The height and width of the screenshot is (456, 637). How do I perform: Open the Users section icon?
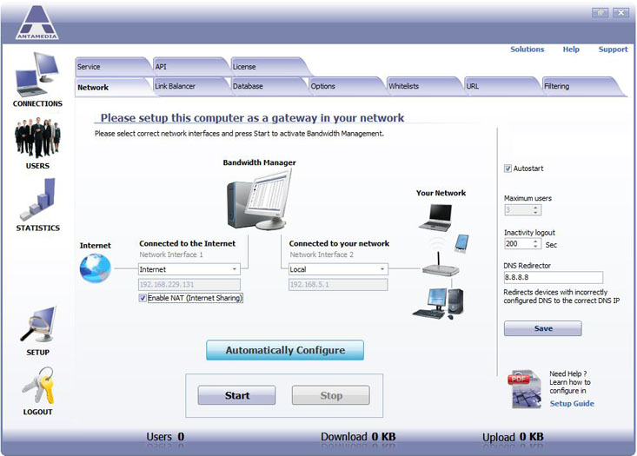37,137
